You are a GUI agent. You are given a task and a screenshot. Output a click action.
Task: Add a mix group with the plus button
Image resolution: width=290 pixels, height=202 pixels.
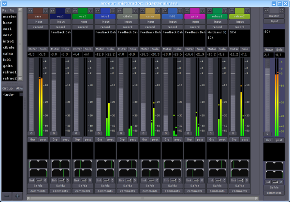17,196
